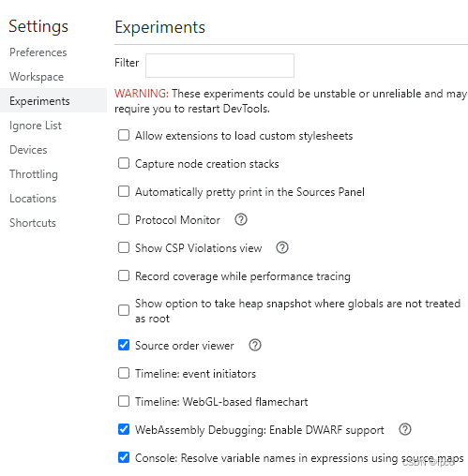Enable Automatically pretty print in Sources Panel
This screenshot has width=468, height=476.
[124, 191]
